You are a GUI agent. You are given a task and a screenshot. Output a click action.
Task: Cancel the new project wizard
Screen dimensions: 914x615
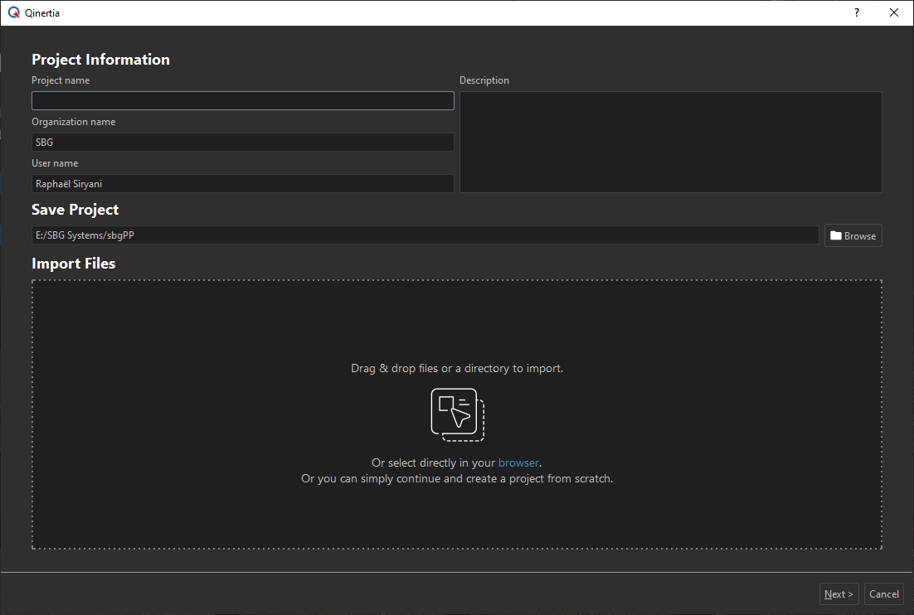click(x=883, y=593)
